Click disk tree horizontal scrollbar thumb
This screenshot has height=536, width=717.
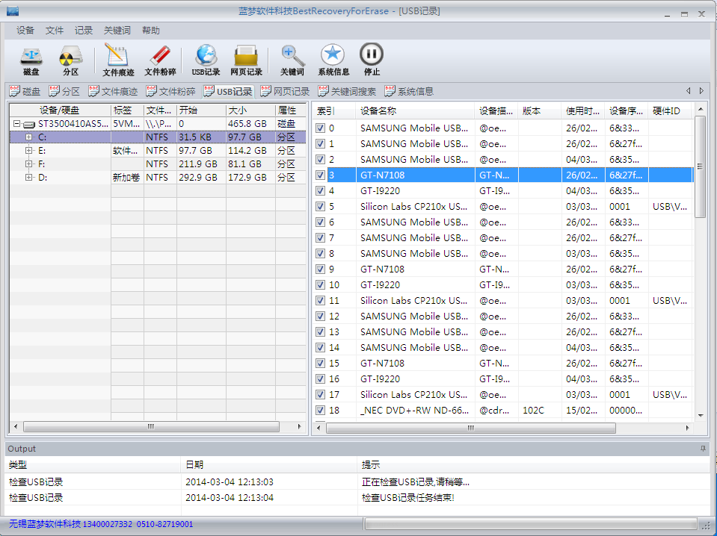pos(151,426)
